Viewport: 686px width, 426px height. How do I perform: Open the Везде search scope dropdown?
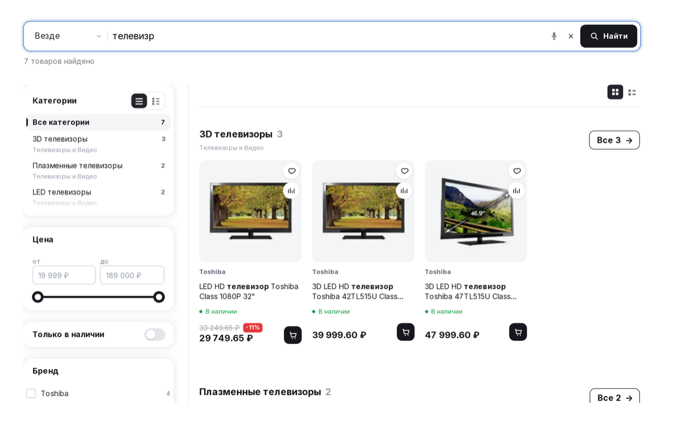(67, 36)
